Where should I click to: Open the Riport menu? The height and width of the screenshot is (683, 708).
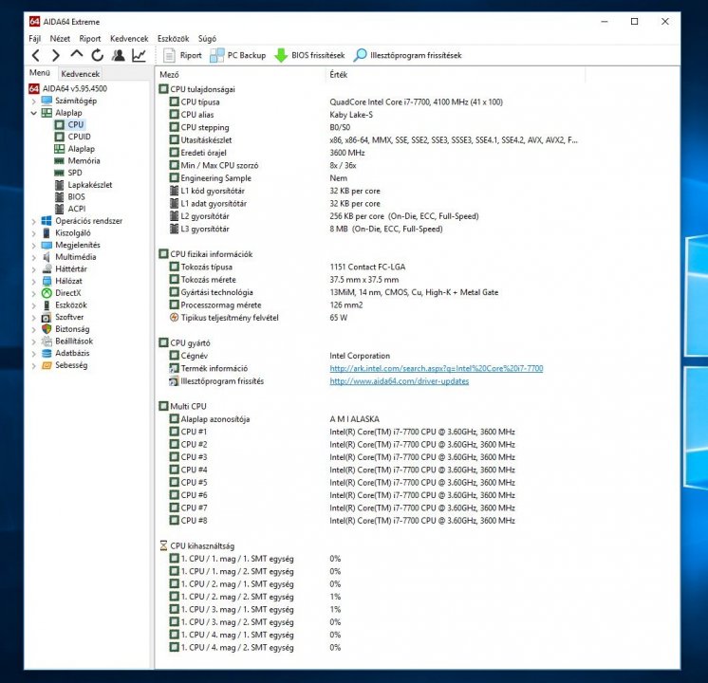point(90,39)
